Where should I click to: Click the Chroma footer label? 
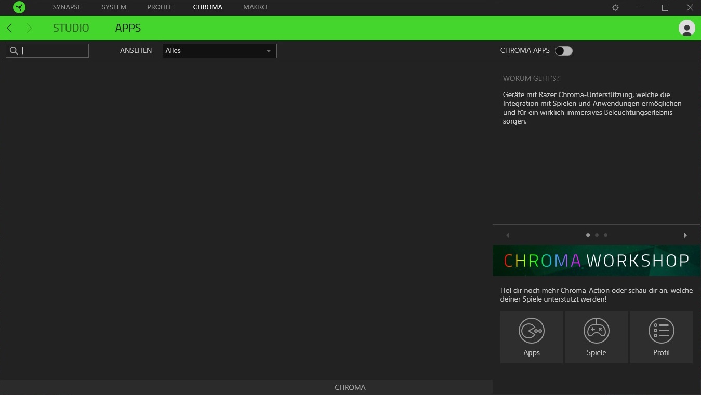(x=350, y=387)
